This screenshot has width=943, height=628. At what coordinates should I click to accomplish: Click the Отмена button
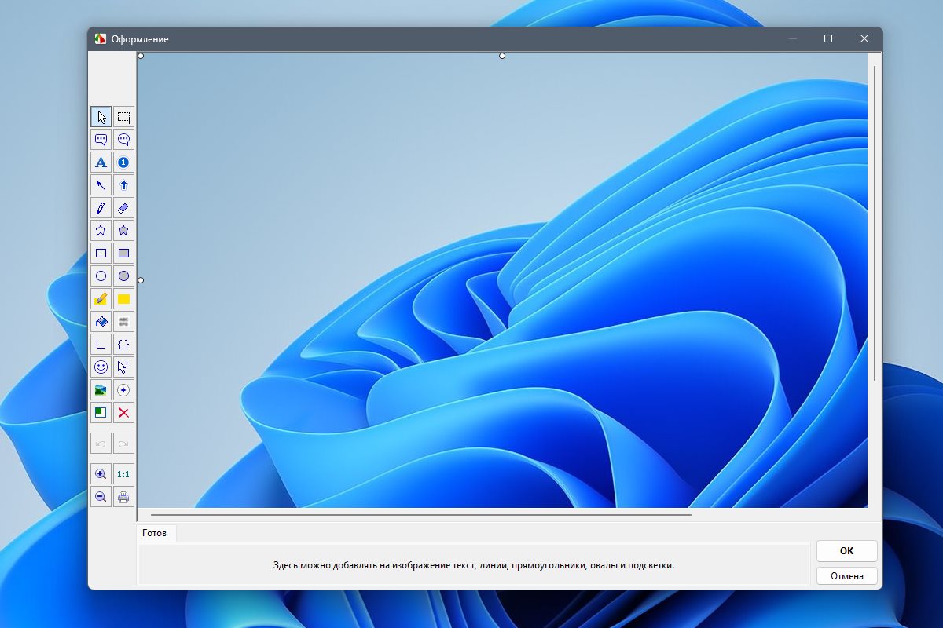(x=846, y=575)
